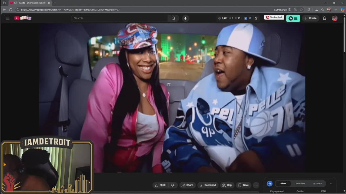Go back using browser back arrow

pos(4,10)
